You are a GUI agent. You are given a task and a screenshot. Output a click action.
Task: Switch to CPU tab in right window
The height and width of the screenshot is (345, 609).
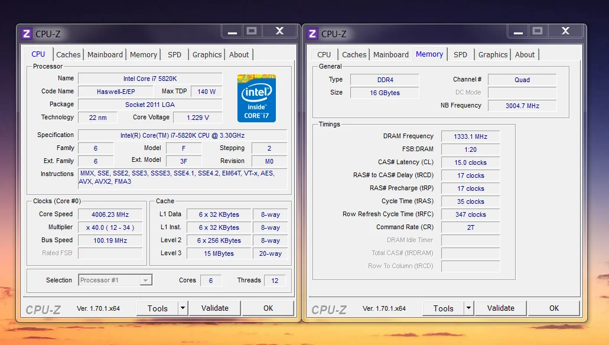click(x=324, y=55)
